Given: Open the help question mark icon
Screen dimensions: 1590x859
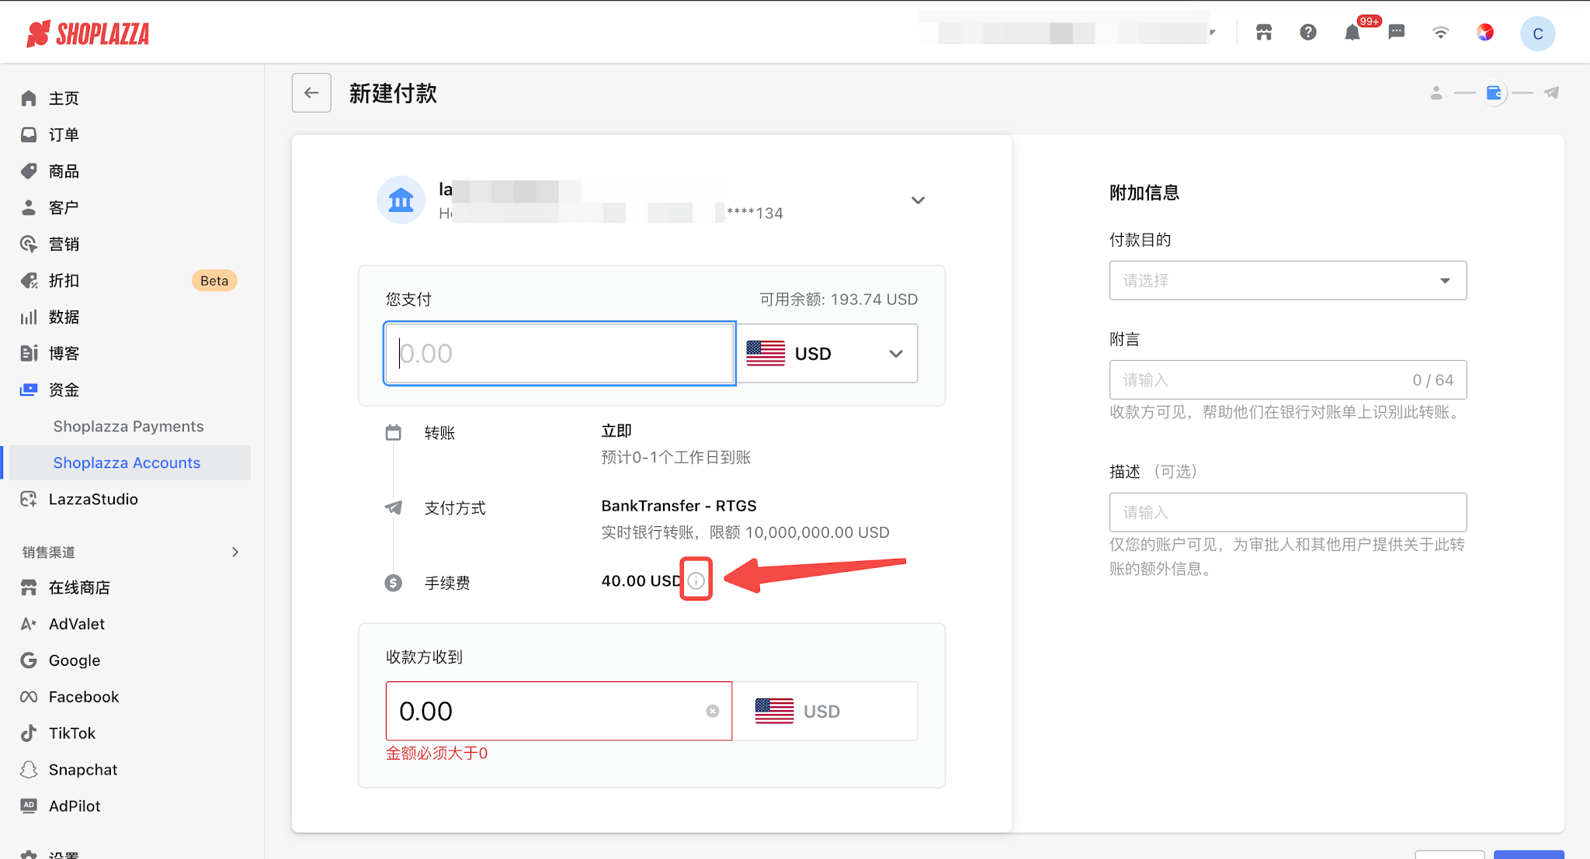Looking at the screenshot, I should (x=1308, y=32).
